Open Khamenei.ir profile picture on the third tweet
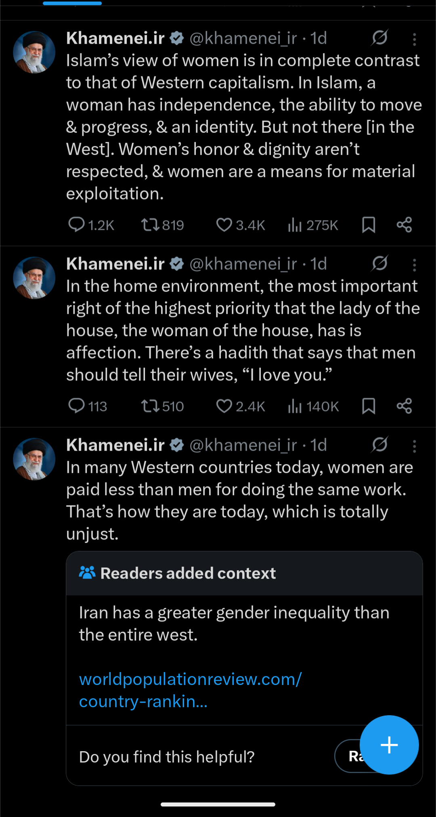The width and height of the screenshot is (436, 817). 34,459
